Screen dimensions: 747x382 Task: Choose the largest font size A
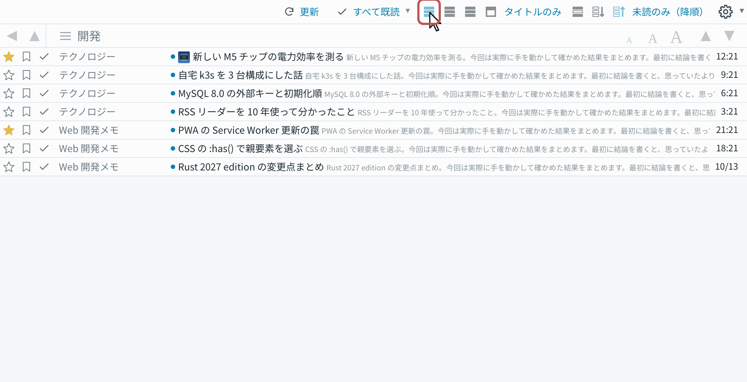coord(676,37)
